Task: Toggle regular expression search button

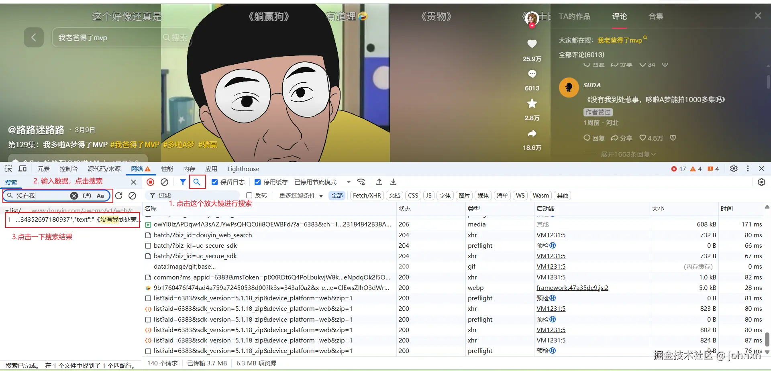Action: pos(87,196)
